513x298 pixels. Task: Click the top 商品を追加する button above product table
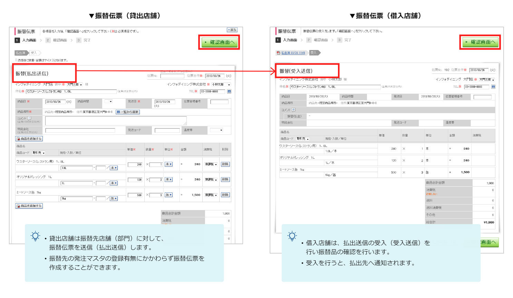pos(29,139)
